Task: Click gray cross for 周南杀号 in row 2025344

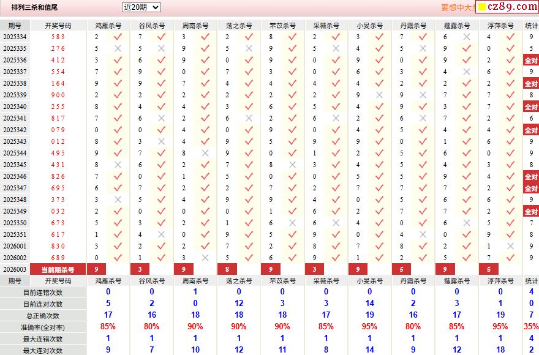Action: click(205, 153)
